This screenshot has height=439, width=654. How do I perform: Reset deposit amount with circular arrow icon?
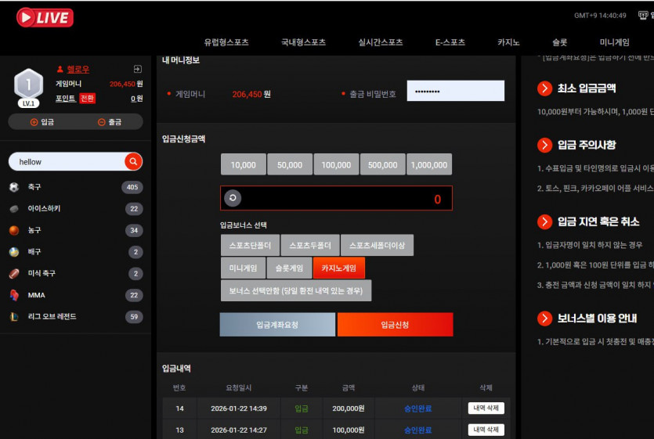(x=233, y=198)
